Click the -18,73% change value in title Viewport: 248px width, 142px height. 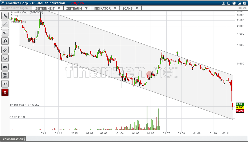coord(77,3)
